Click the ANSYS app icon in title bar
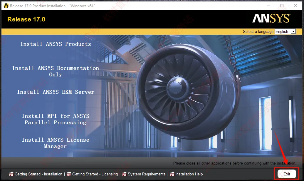Screen dimensions: 304x181 [6, 6]
